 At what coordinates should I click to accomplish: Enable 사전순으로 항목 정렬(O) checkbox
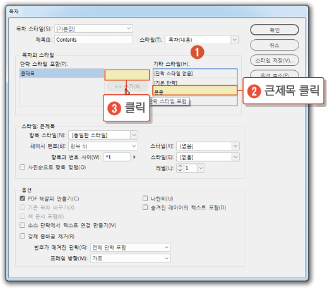click(22, 167)
